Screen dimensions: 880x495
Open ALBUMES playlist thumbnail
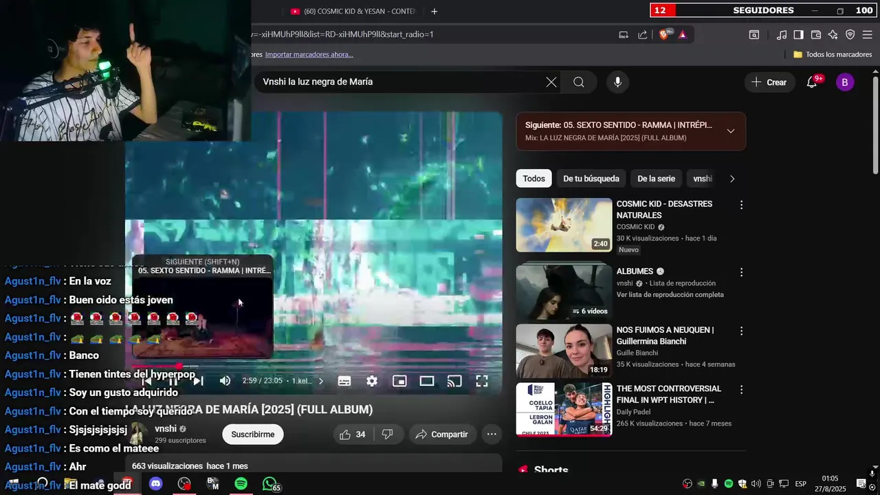point(564,291)
